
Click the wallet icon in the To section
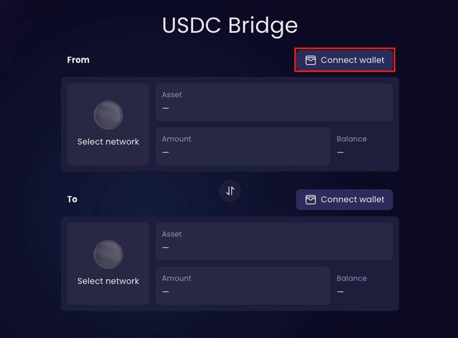click(x=311, y=199)
